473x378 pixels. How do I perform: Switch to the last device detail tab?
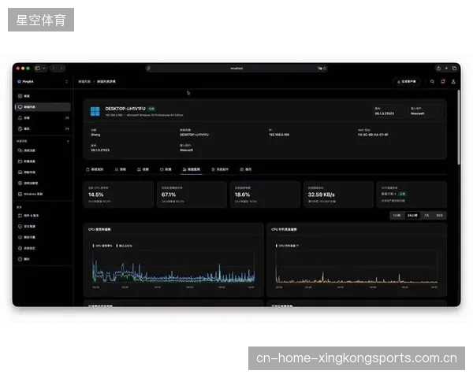click(245, 169)
